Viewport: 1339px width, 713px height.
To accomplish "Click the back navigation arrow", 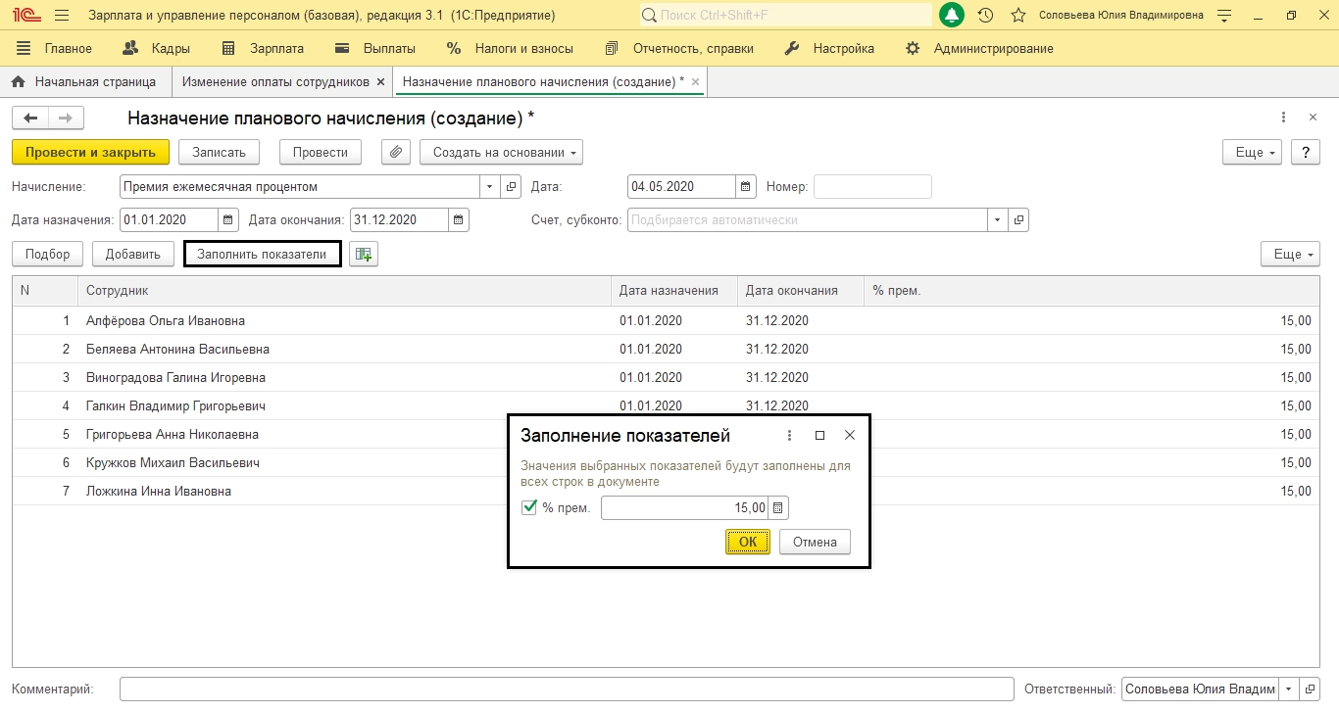I will pyautogui.click(x=30, y=119).
